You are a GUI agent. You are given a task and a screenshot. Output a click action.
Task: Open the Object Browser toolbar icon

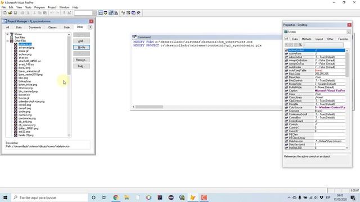(x=128, y=13)
